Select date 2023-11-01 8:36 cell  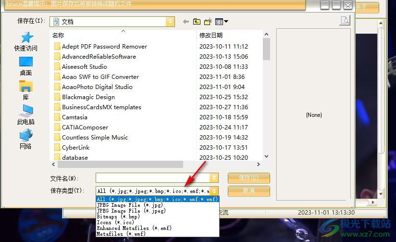(x=222, y=77)
